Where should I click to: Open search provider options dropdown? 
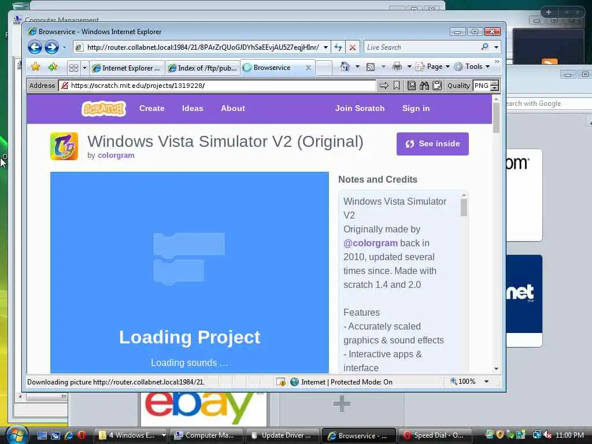click(x=496, y=47)
